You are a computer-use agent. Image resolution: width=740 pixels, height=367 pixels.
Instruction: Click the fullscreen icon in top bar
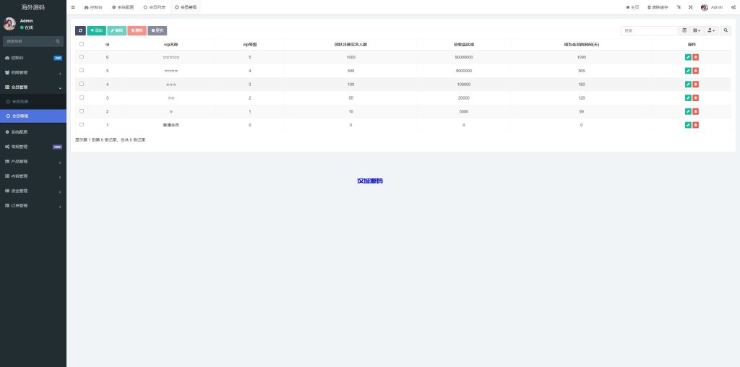click(x=690, y=7)
